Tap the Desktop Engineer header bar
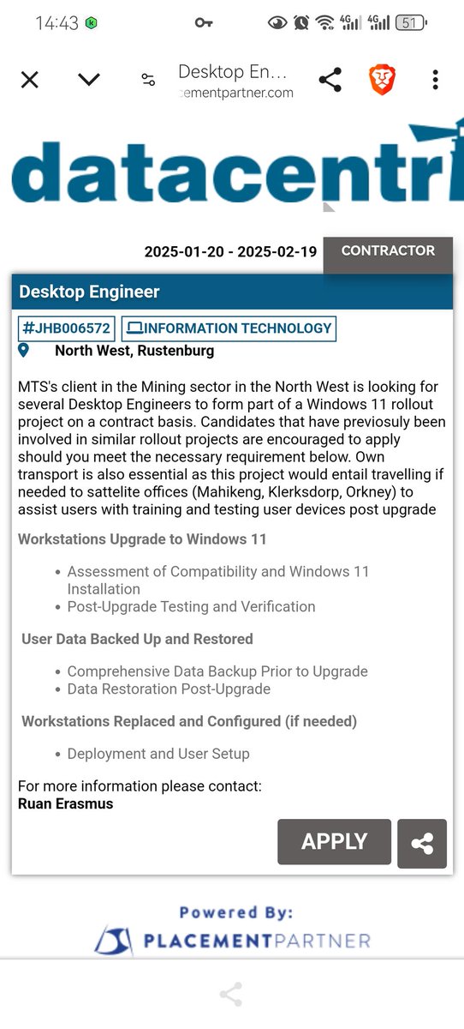 coord(231,292)
